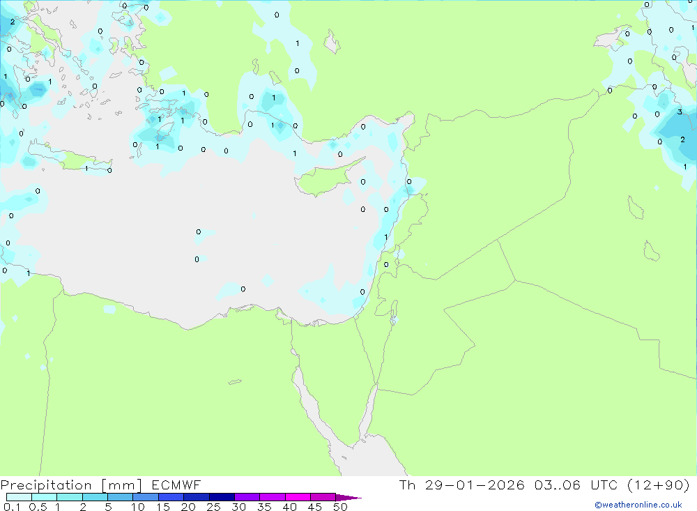Click the '40' legend scale label

click(x=289, y=507)
